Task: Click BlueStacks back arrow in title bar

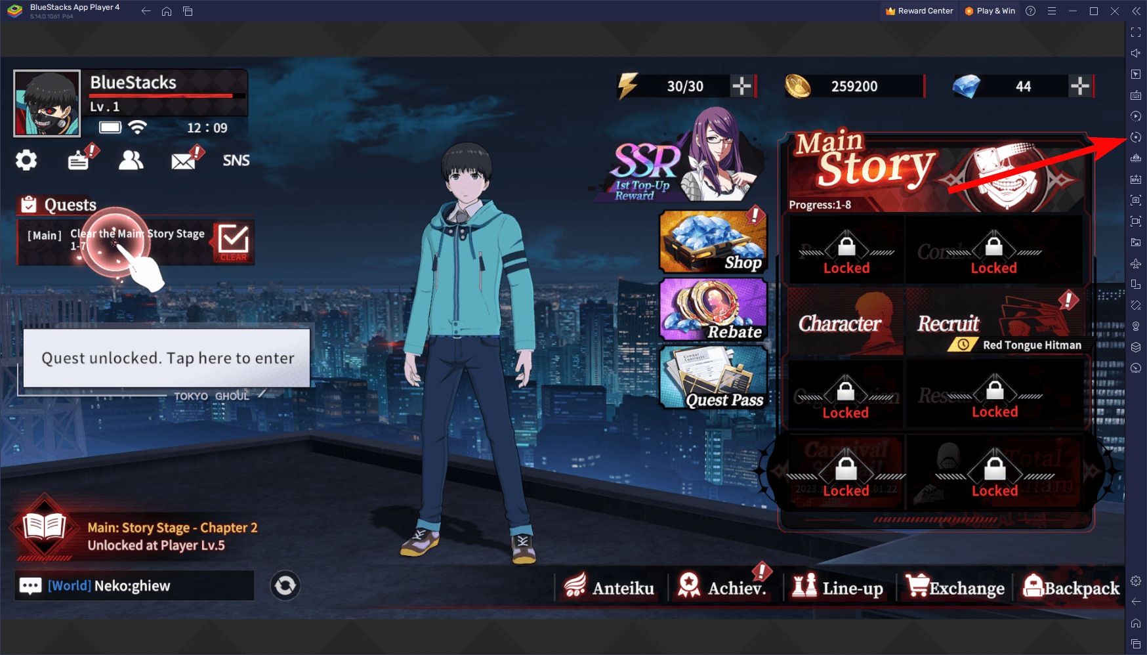Action: tap(146, 11)
